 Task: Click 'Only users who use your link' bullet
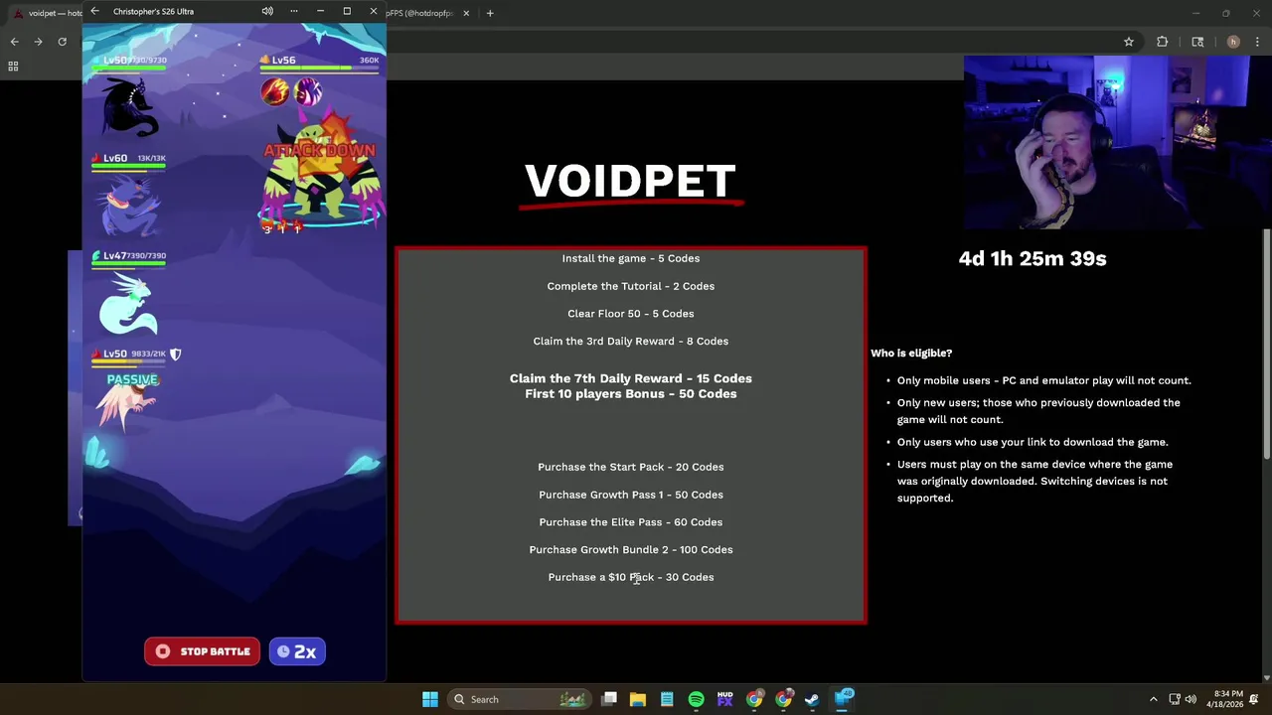tap(1033, 442)
